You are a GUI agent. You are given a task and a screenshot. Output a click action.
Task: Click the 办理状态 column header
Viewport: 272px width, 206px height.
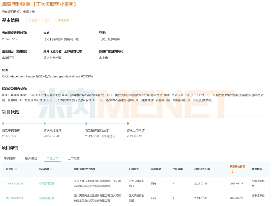257,169
